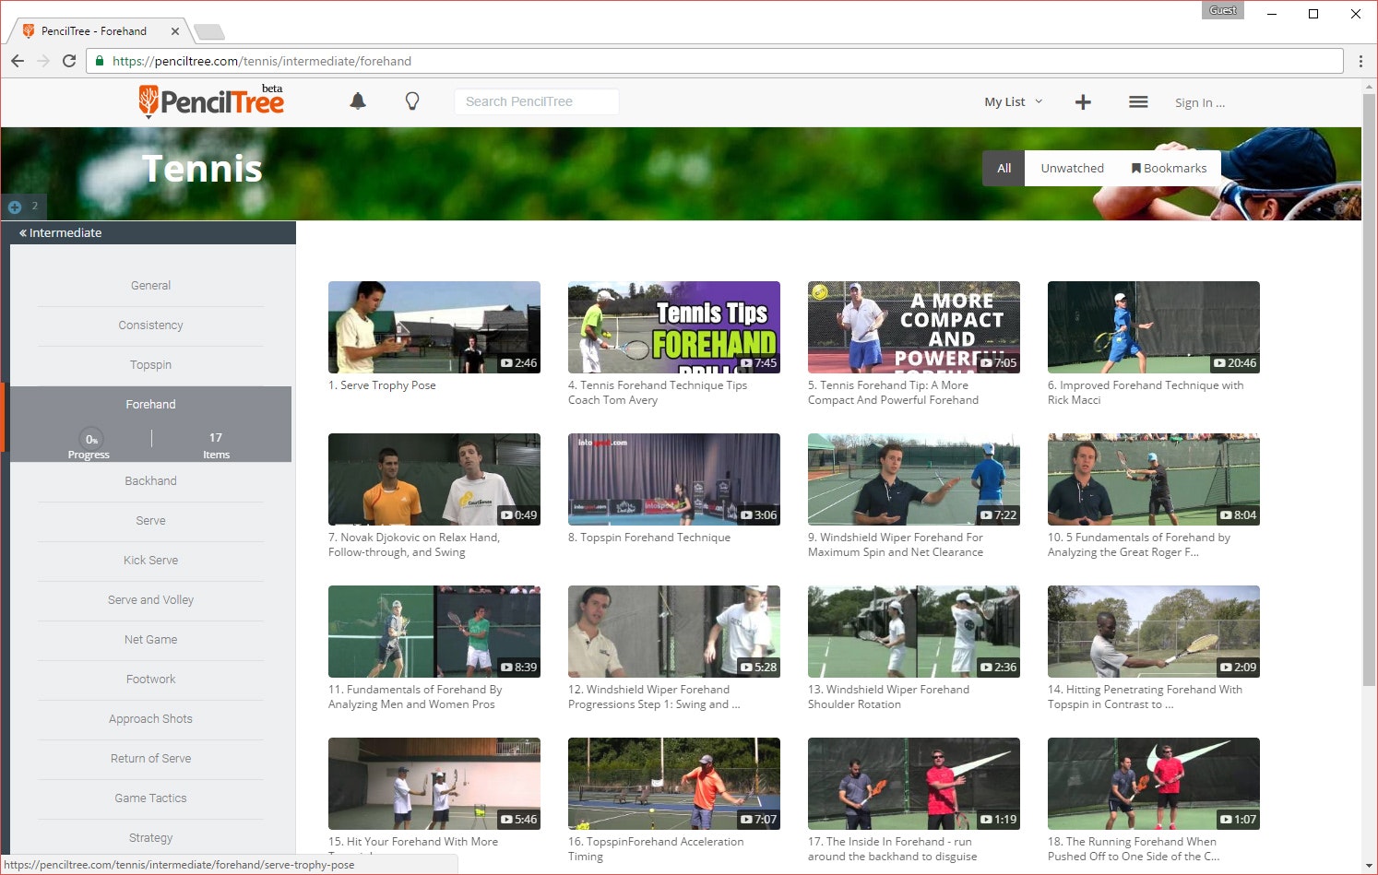Open the Strategy category

(150, 838)
